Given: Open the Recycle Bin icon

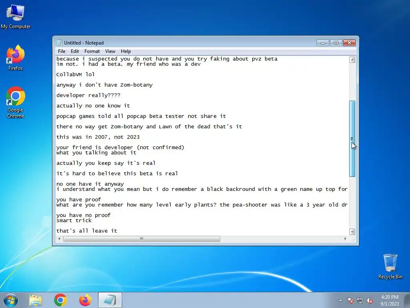Looking at the screenshot, I should (390, 266).
